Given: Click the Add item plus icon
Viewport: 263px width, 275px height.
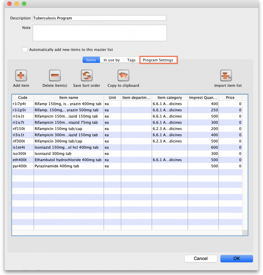Looking at the screenshot, I should [21, 76].
